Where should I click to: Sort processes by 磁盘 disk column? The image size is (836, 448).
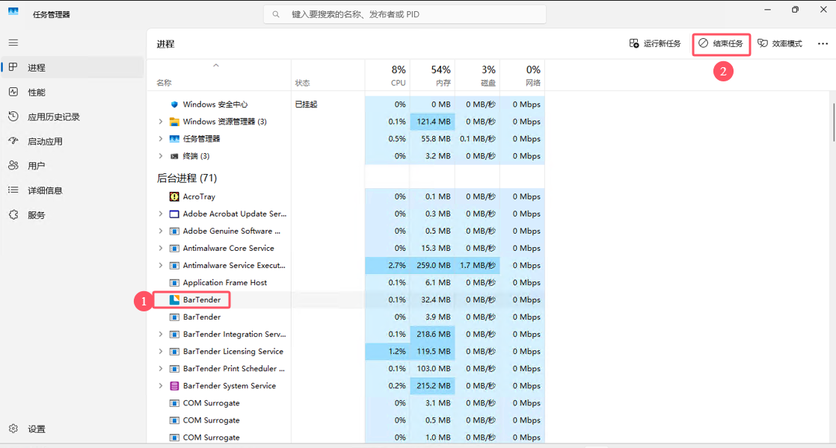[477, 75]
